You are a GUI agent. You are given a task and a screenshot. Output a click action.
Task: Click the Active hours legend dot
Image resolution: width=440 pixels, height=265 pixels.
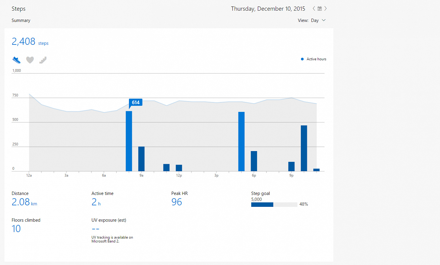pyautogui.click(x=302, y=59)
